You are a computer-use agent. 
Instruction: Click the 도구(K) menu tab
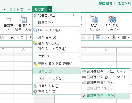tap(40, 9)
